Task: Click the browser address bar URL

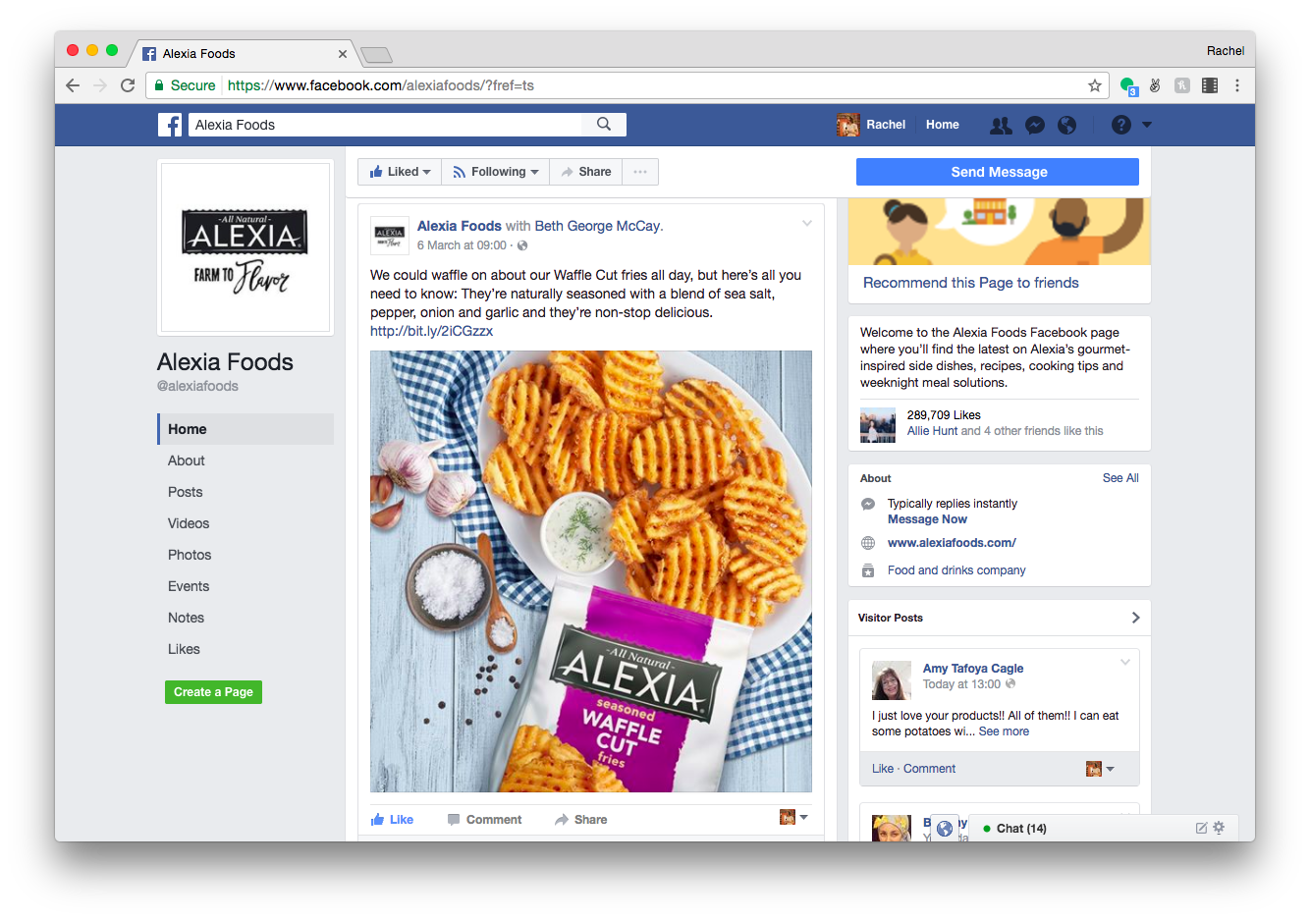Action: 380,85
